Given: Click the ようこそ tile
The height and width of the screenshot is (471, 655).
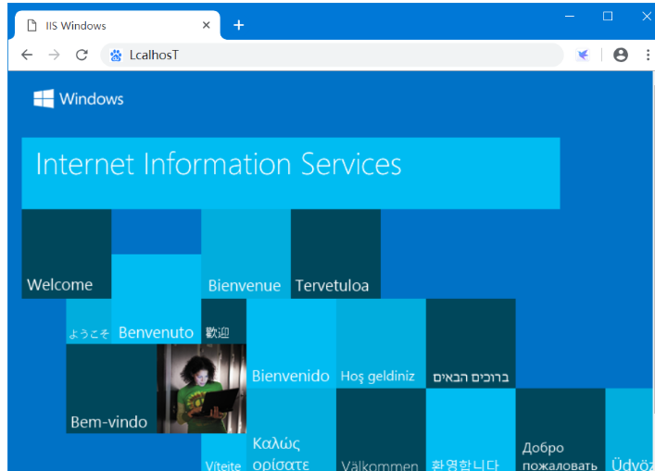Looking at the screenshot, I should point(89,321).
